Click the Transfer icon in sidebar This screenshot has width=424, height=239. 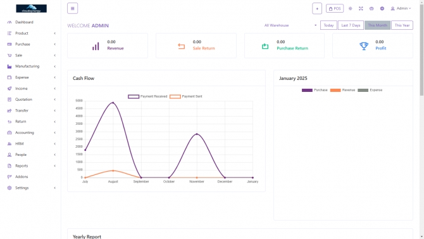pos(9,110)
